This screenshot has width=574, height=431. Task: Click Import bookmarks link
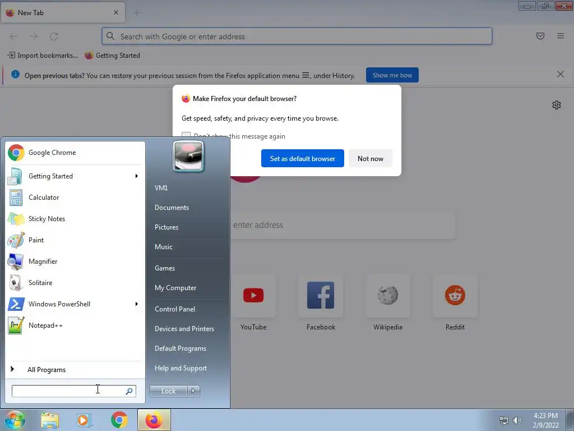click(43, 56)
